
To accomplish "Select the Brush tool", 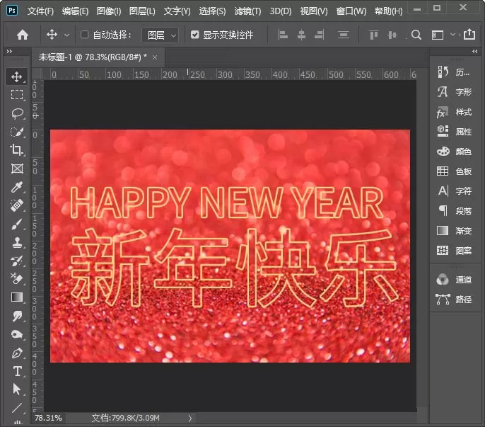I will [17, 224].
